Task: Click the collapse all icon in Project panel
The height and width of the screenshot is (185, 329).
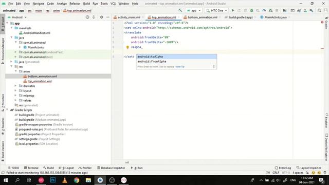Action: 94,17
